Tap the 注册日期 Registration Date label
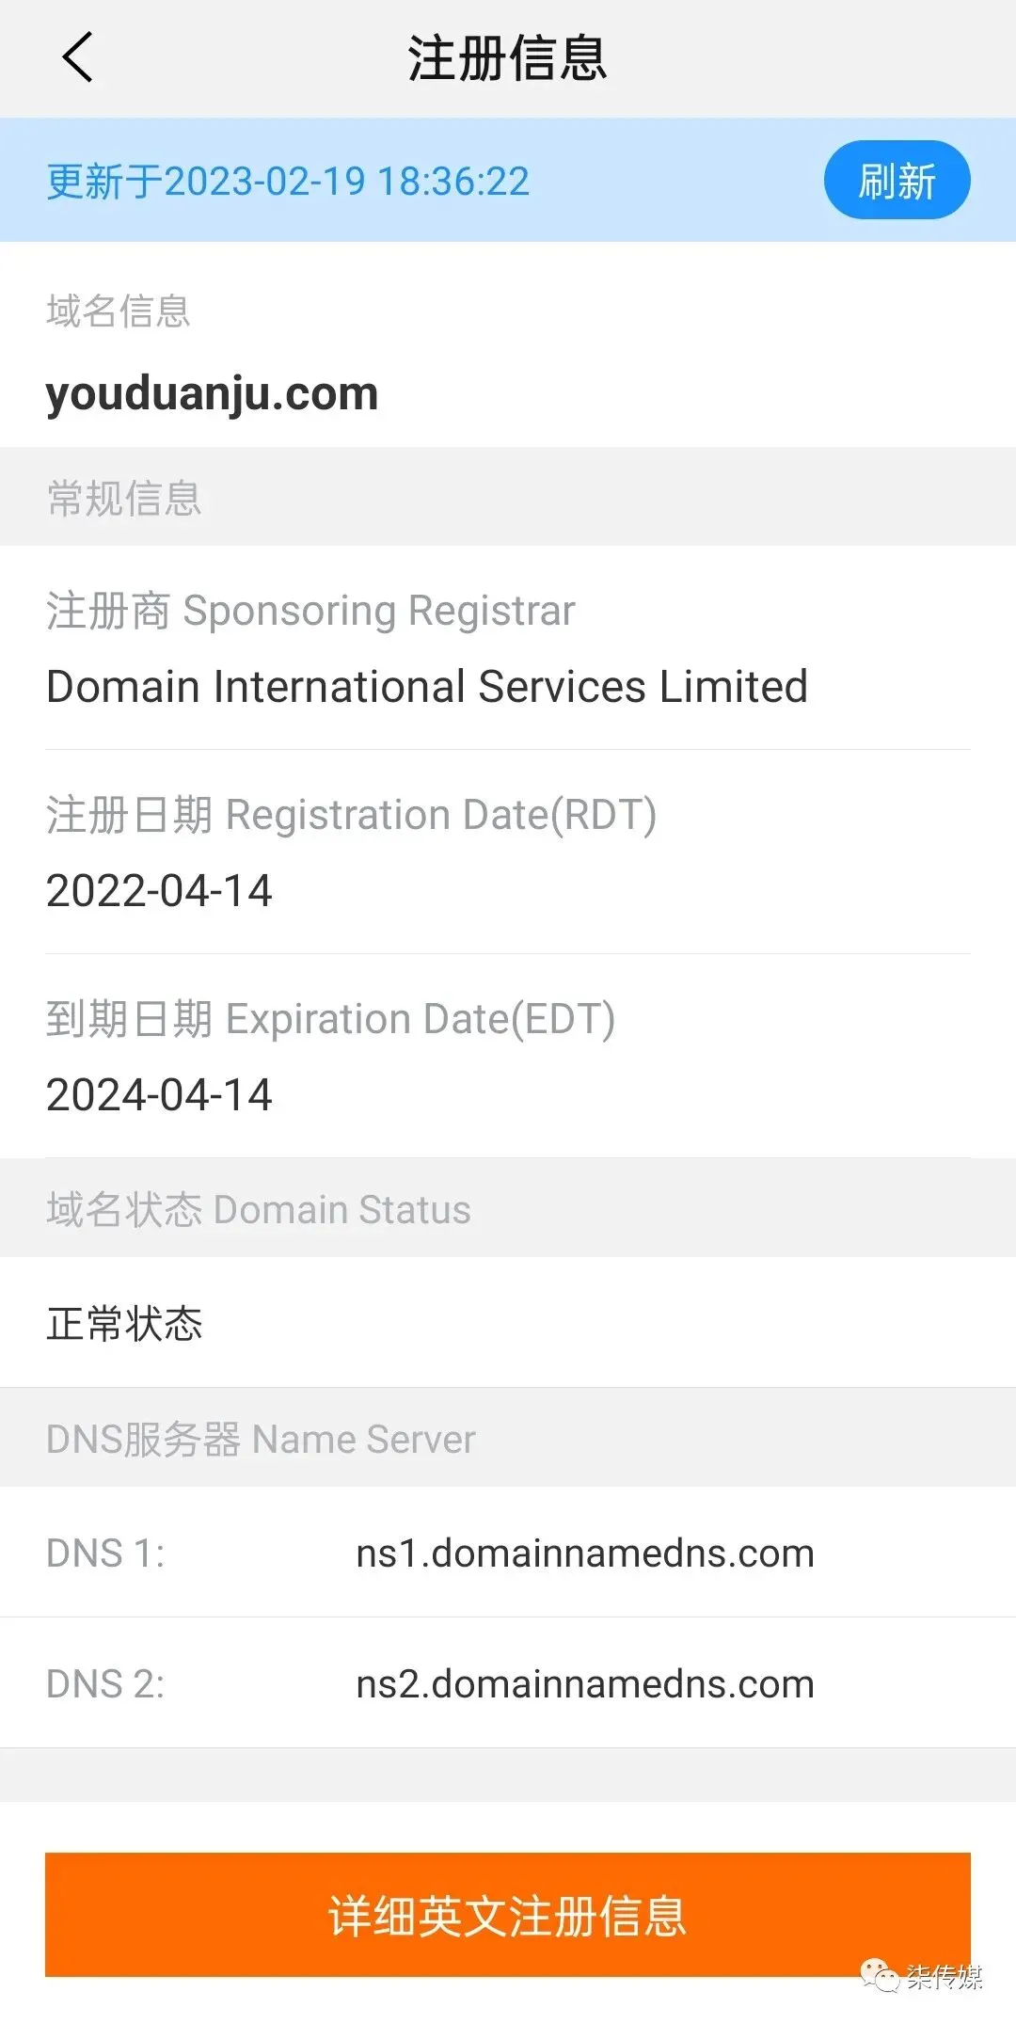The image size is (1016, 2023). click(x=351, y=814)
